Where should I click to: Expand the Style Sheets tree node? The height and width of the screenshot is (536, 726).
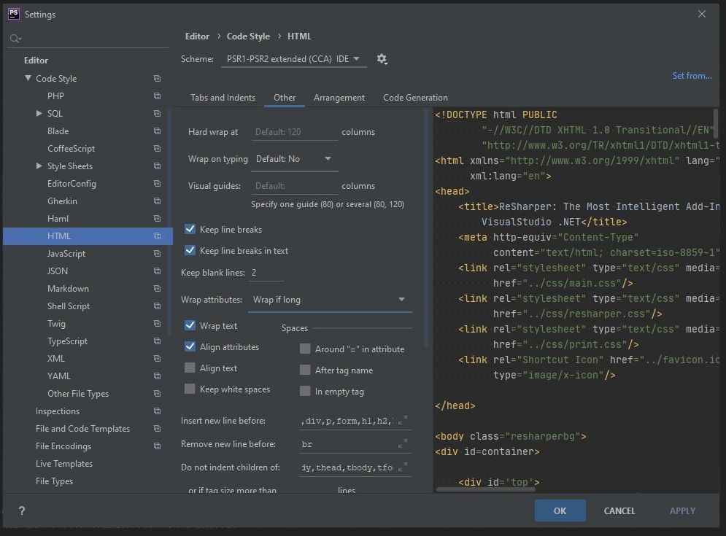(39, 166)
